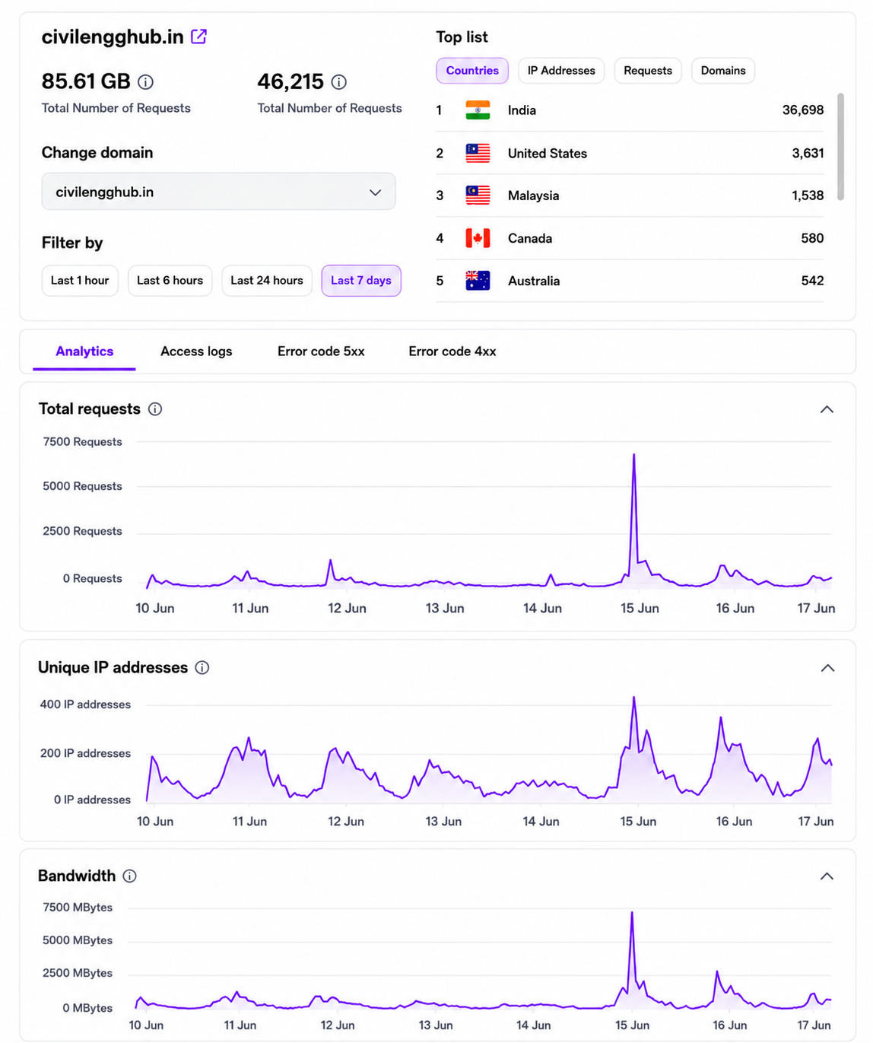This screenshot has width=873, height=1043.
Task: Collapse the Unique IP addresses panel
Action: click(827, 668)
